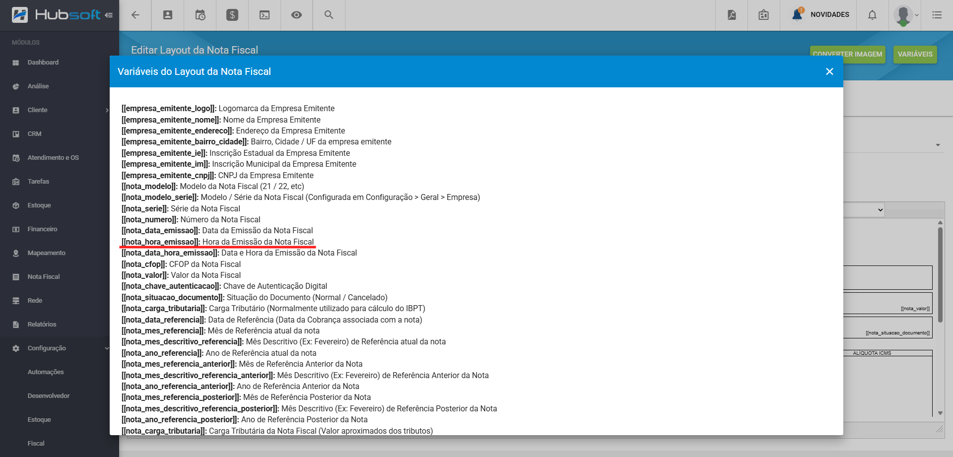Click the VARIÁVEIS button
This screenshot has width=953, height=457.
coord(915,54)
